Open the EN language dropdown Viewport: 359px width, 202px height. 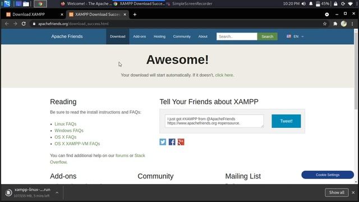295,36
